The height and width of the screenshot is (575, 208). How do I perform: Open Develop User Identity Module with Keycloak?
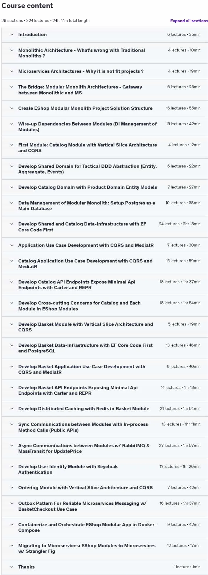(x=68, y=470)
